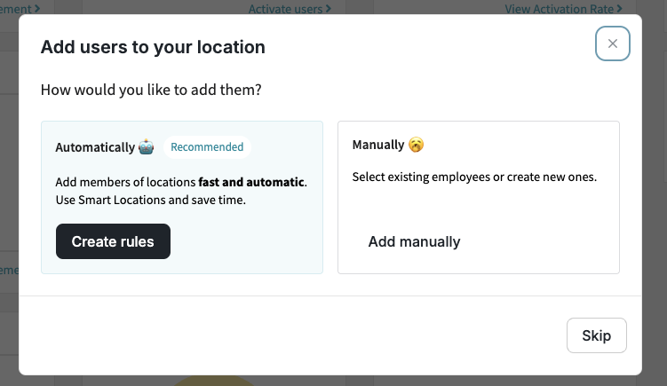
Task: Click the chevron after View Activation Rate
Action: pos(619,9)
